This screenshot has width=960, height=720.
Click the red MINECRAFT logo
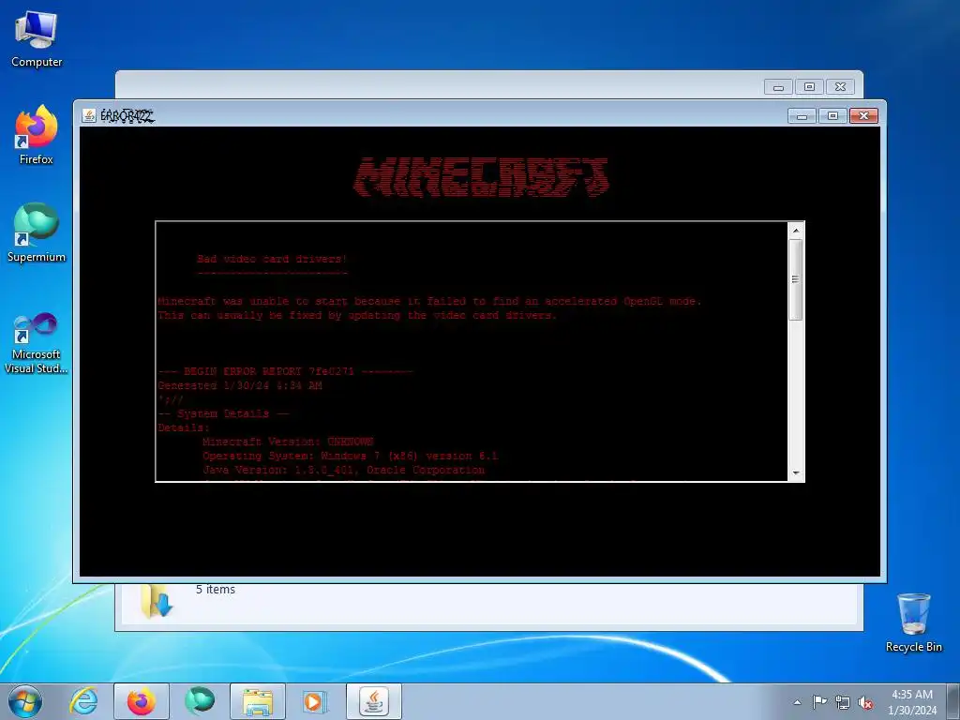point(481,177)
